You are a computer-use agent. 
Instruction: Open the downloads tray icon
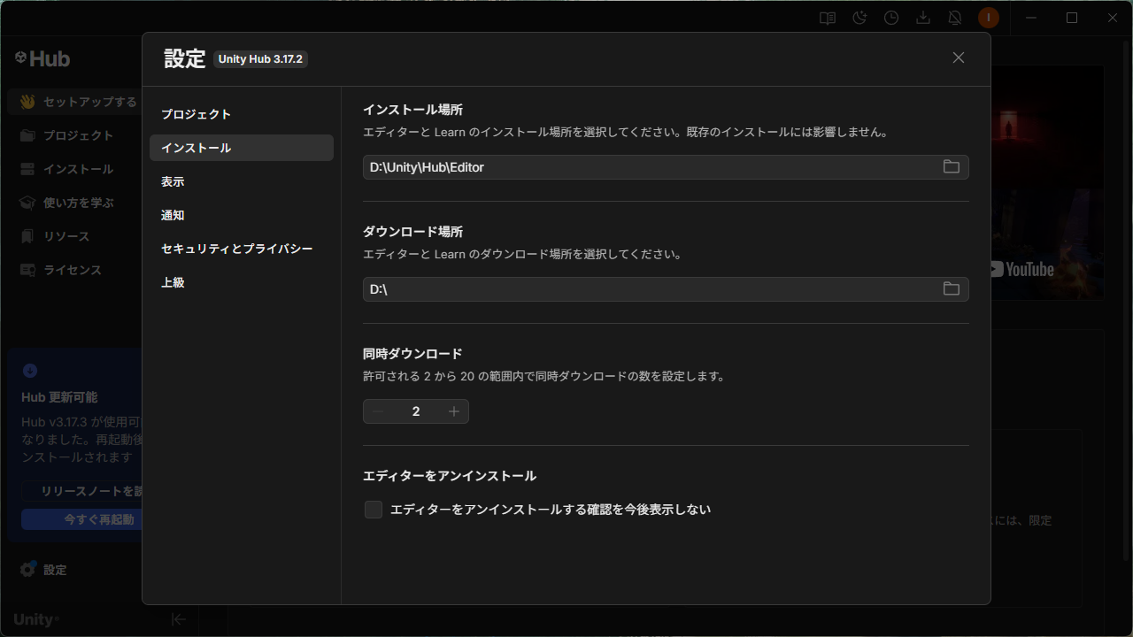(923, 18)
